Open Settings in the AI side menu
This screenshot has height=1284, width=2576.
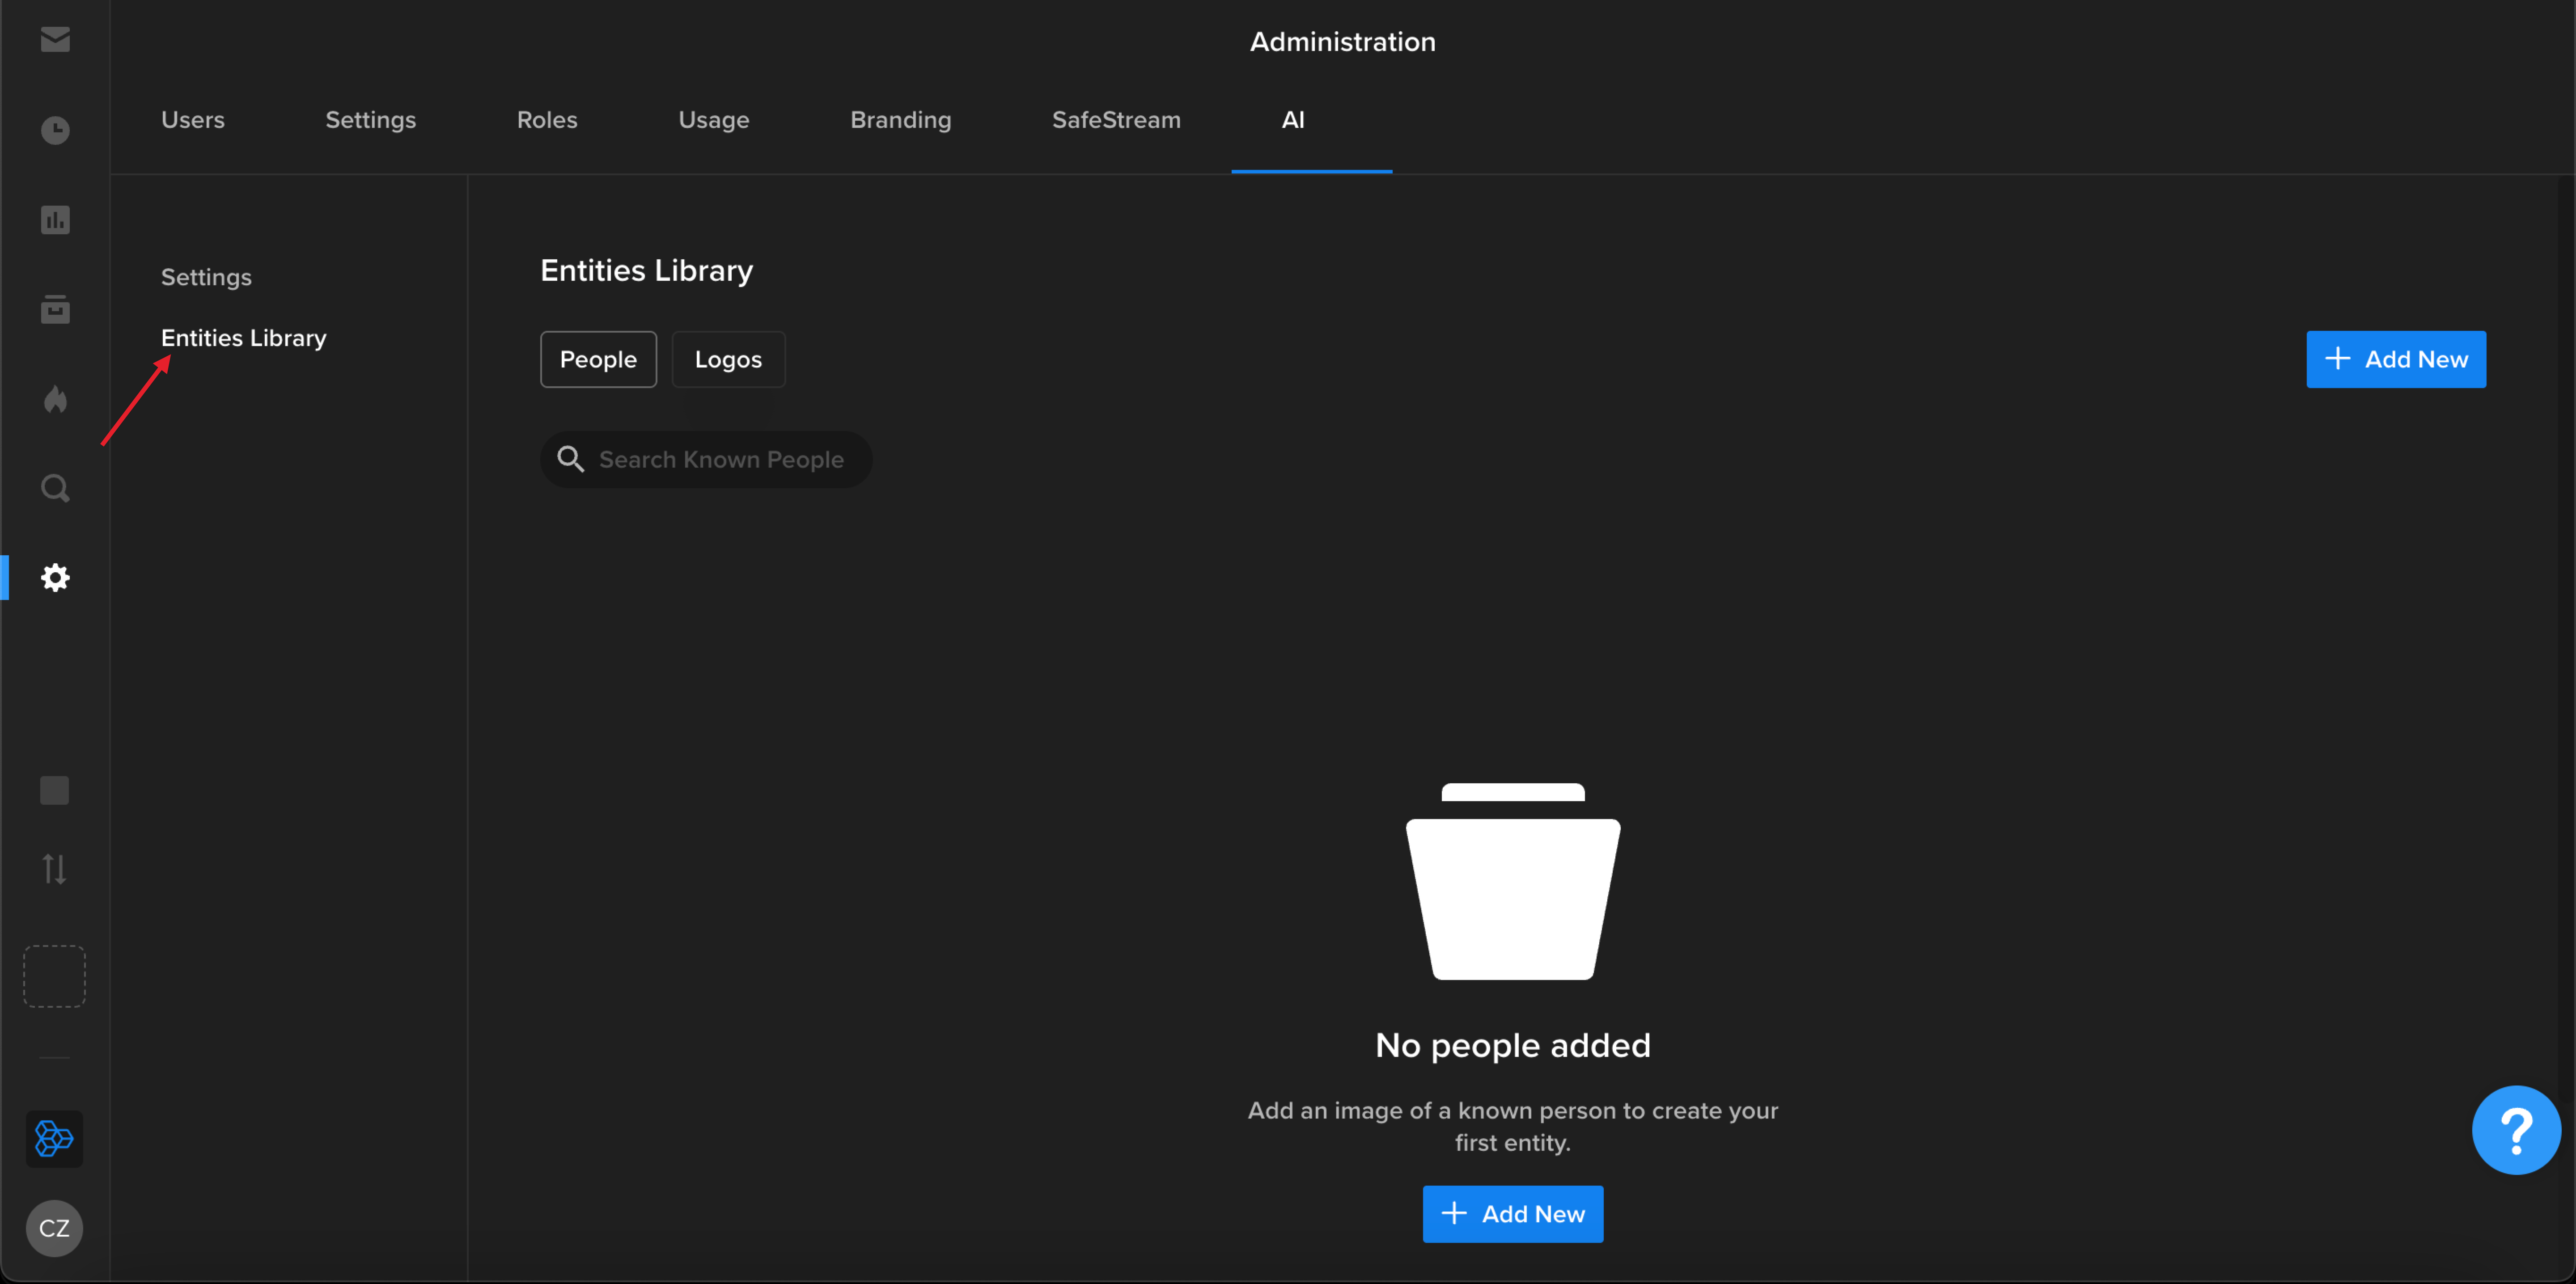[x=206, y=277]
